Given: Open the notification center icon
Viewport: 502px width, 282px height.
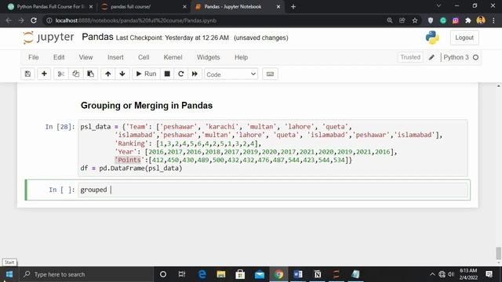Looking at the screenshot, I should tap(489, 274).
